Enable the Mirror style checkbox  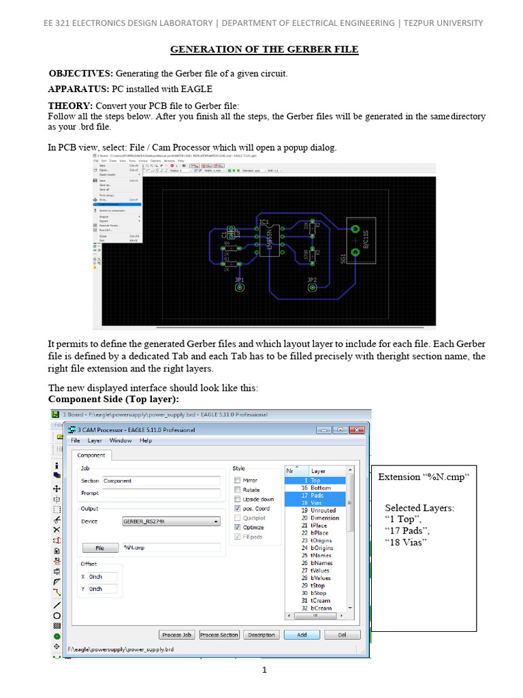coord(238,481)
